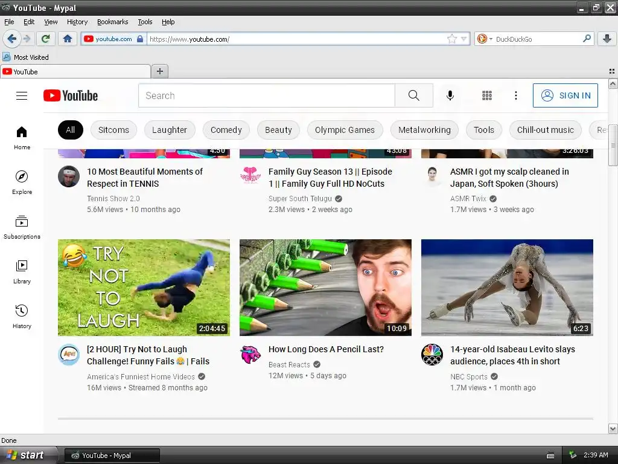Go to Home in sidebar
The height and width of the screenshot is (464, 618).
[x=22, y=138]
